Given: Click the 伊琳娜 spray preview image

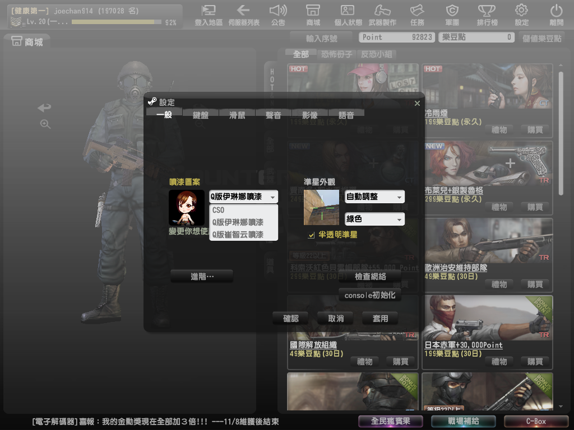Looking at the screenshot, I should pos(187,208).
